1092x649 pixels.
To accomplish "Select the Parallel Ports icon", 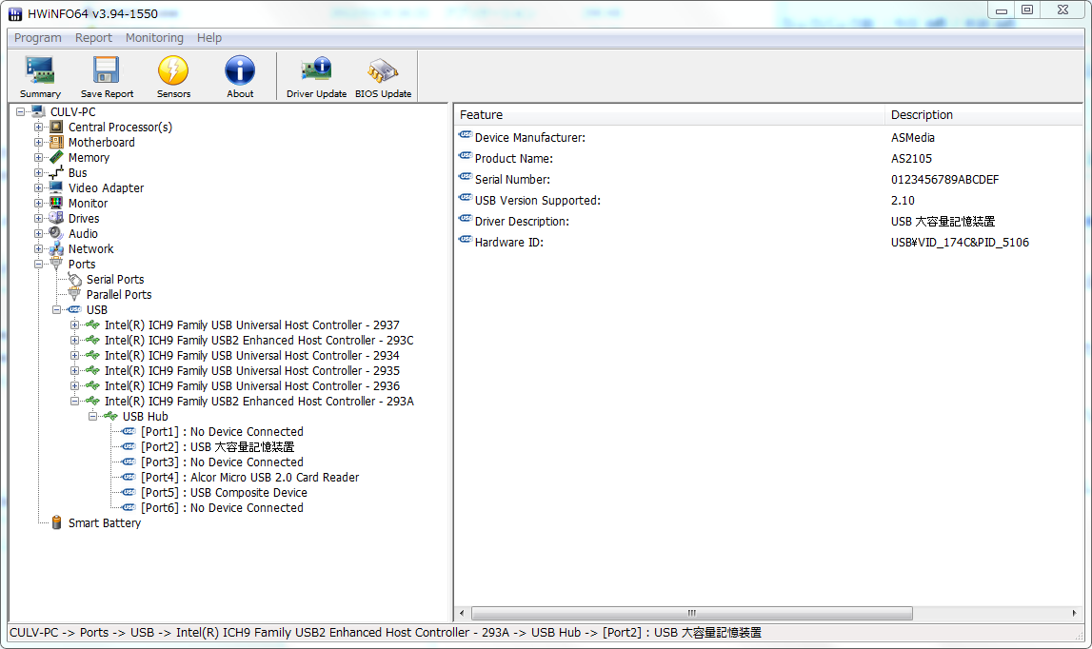I will pyautogui.click(x=74, y=295).
